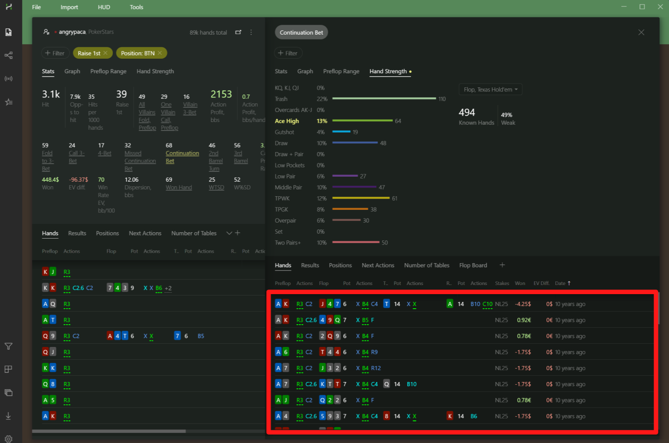
Task: Open the three-dot menu in player header
Action: point(251,32)
